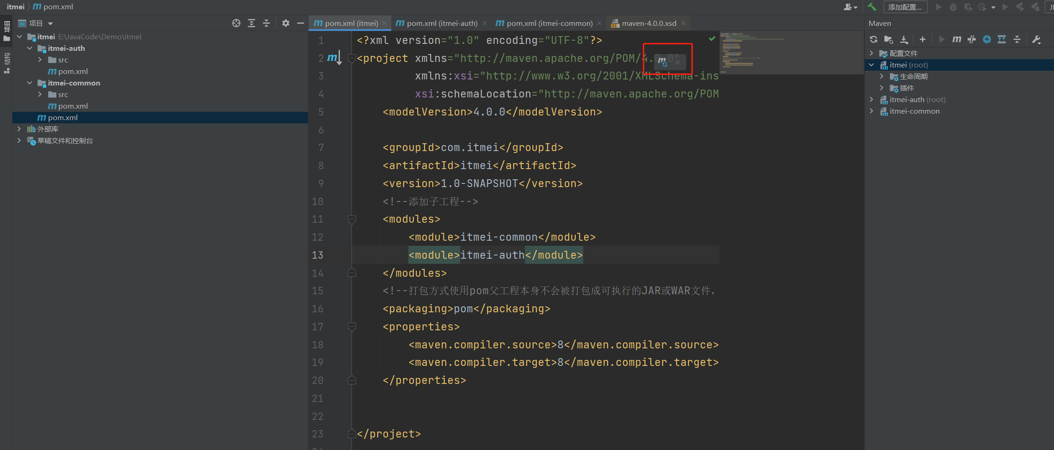Fold the modules block on line 11

[x=351, y=219]
